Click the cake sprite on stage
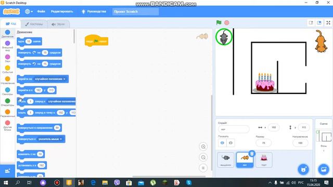Image resolution: width=333 pixels, height=187 pixels. click(265, 83)
